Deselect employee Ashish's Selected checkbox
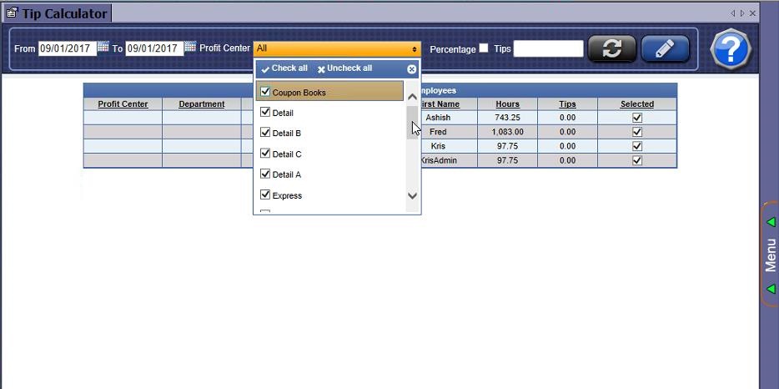This screenshot has width=779, height=389. 637,118
